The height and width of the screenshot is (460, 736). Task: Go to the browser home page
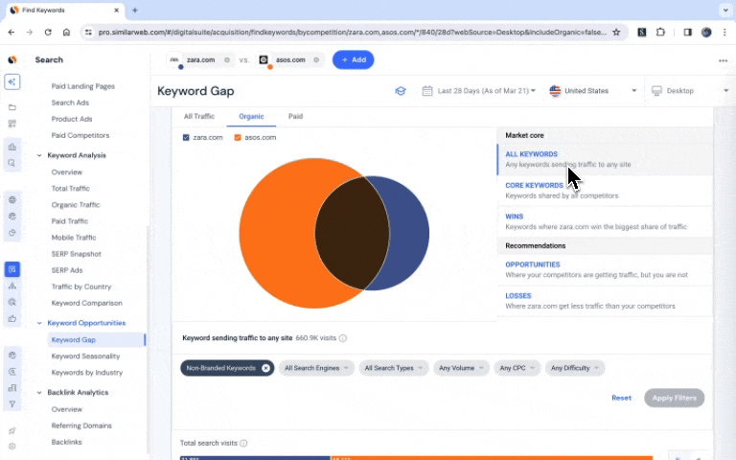coord(67,32)
